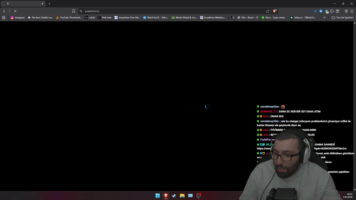
Task: Minimize the browser window
Action: [335, 4]
